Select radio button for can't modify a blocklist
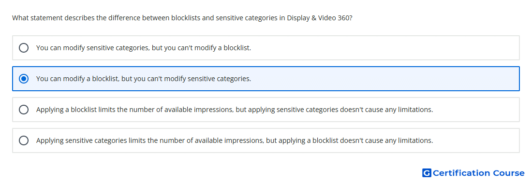This screenshot has width=532, height=182. point(24,48)
